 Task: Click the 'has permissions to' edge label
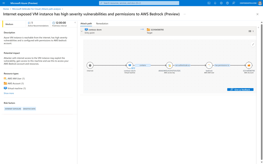point(222,65)
